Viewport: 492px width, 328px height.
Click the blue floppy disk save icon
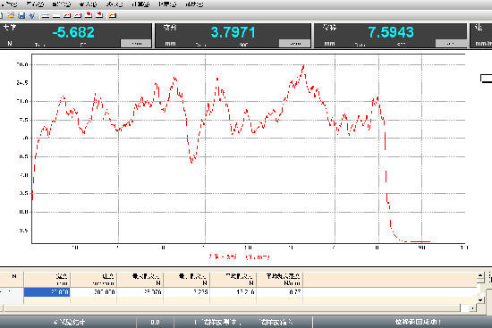(x=21, y=15)
